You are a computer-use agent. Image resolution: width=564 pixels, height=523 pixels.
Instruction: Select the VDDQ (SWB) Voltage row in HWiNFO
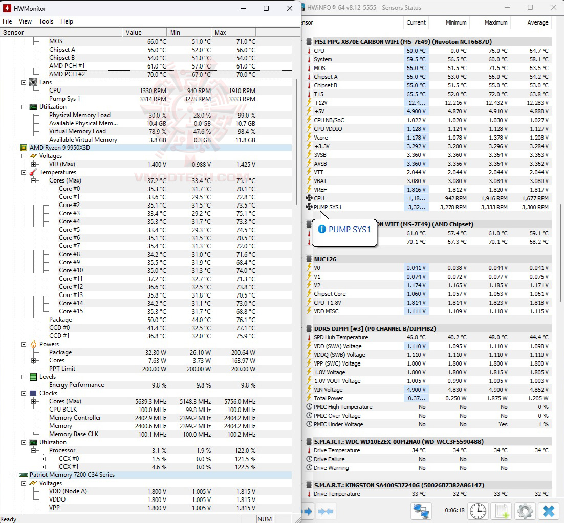[428, 355]
